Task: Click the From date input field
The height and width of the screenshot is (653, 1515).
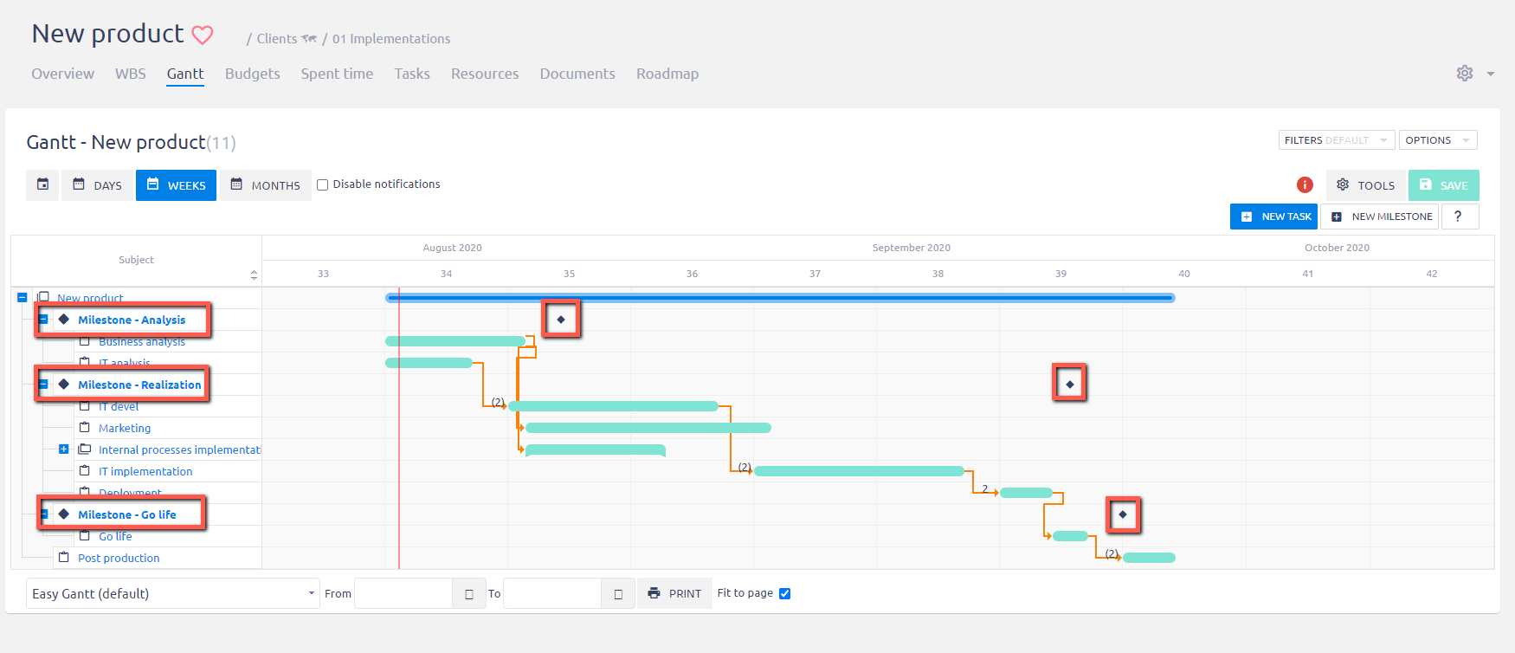Action: click(403, 594)
